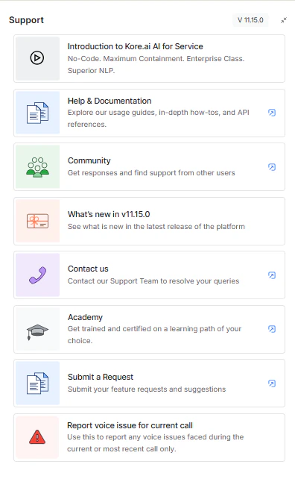The height and width of the screenshot is (479, 295).
Task: Open the Academy card title
Action: tap(85, 317)
